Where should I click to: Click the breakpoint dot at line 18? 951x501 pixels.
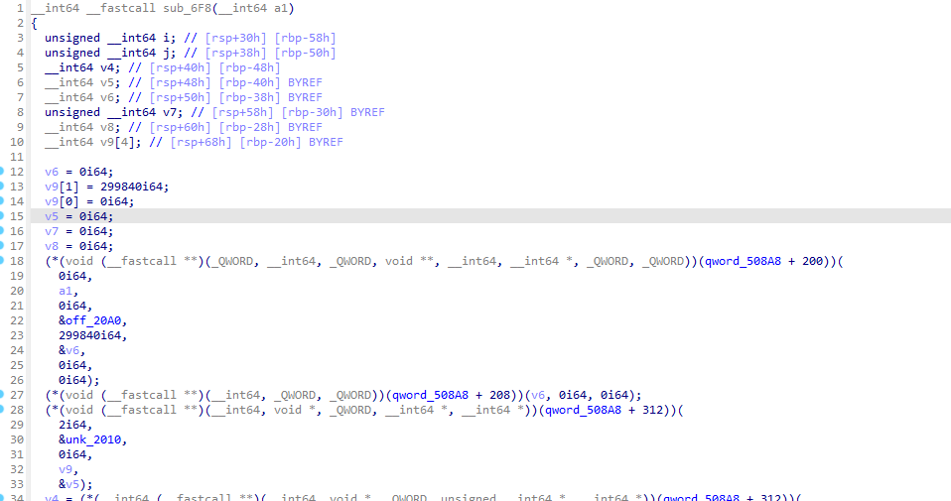(3, 261)
